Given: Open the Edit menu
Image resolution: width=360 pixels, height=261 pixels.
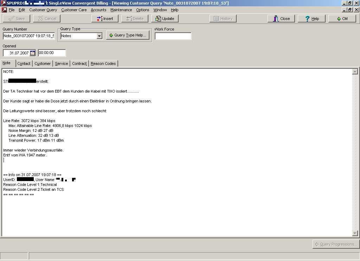Looking at the screenshot, I should [22, 10].
